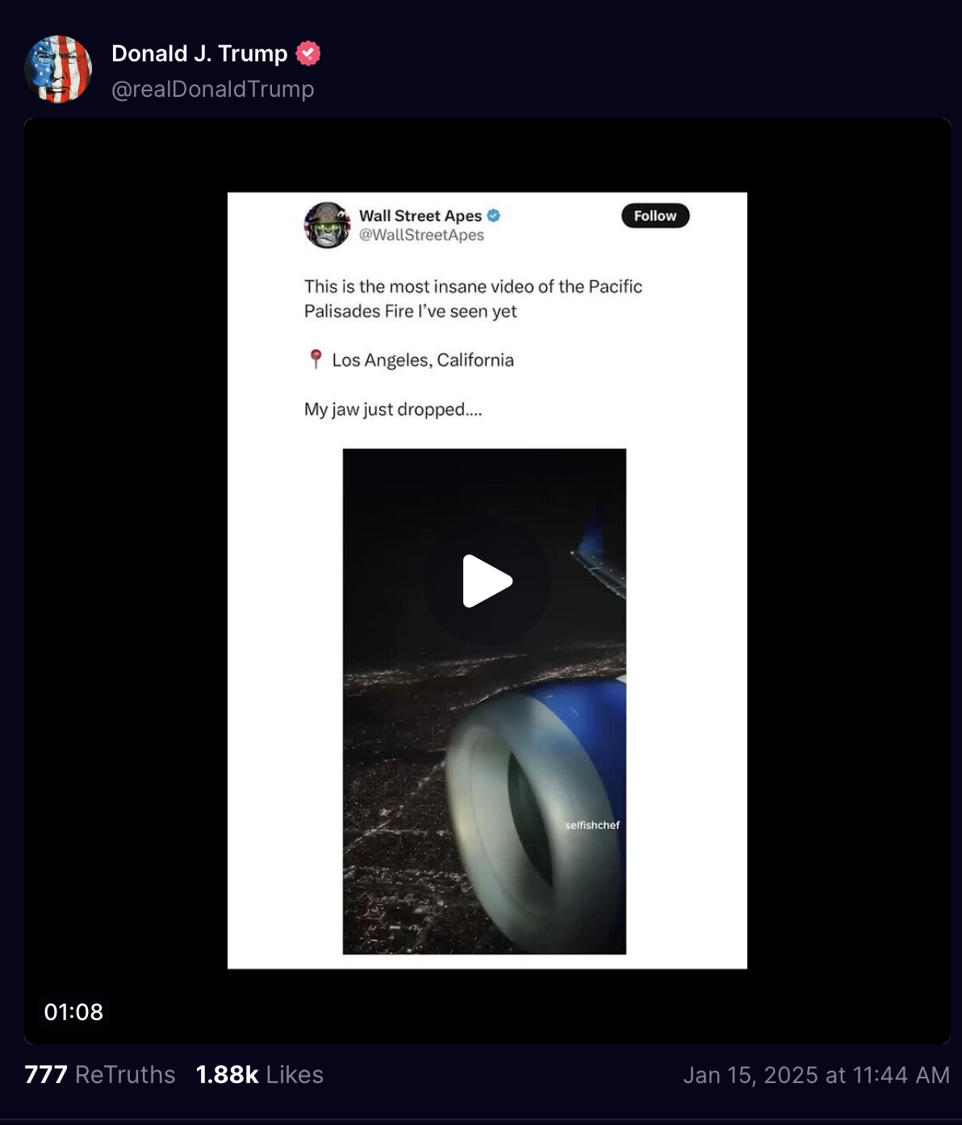Screen dimensions: 962x1125
Task: Follow the Wall Street Apes account
Action: (x=655, y=215)
